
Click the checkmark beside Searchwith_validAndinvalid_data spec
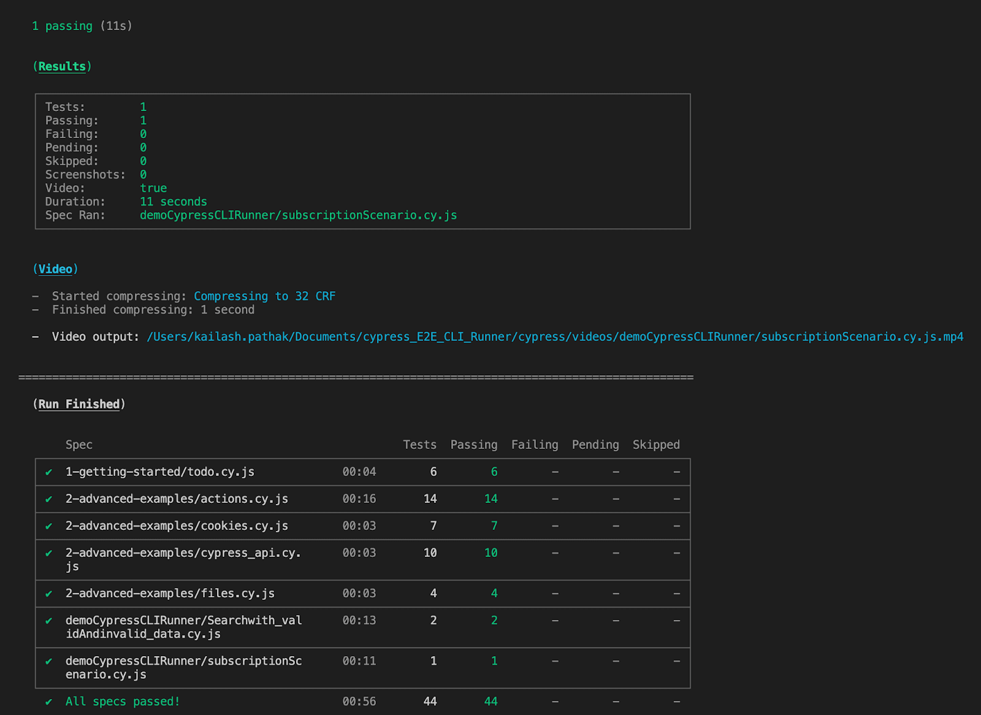[x=50, y=620]
